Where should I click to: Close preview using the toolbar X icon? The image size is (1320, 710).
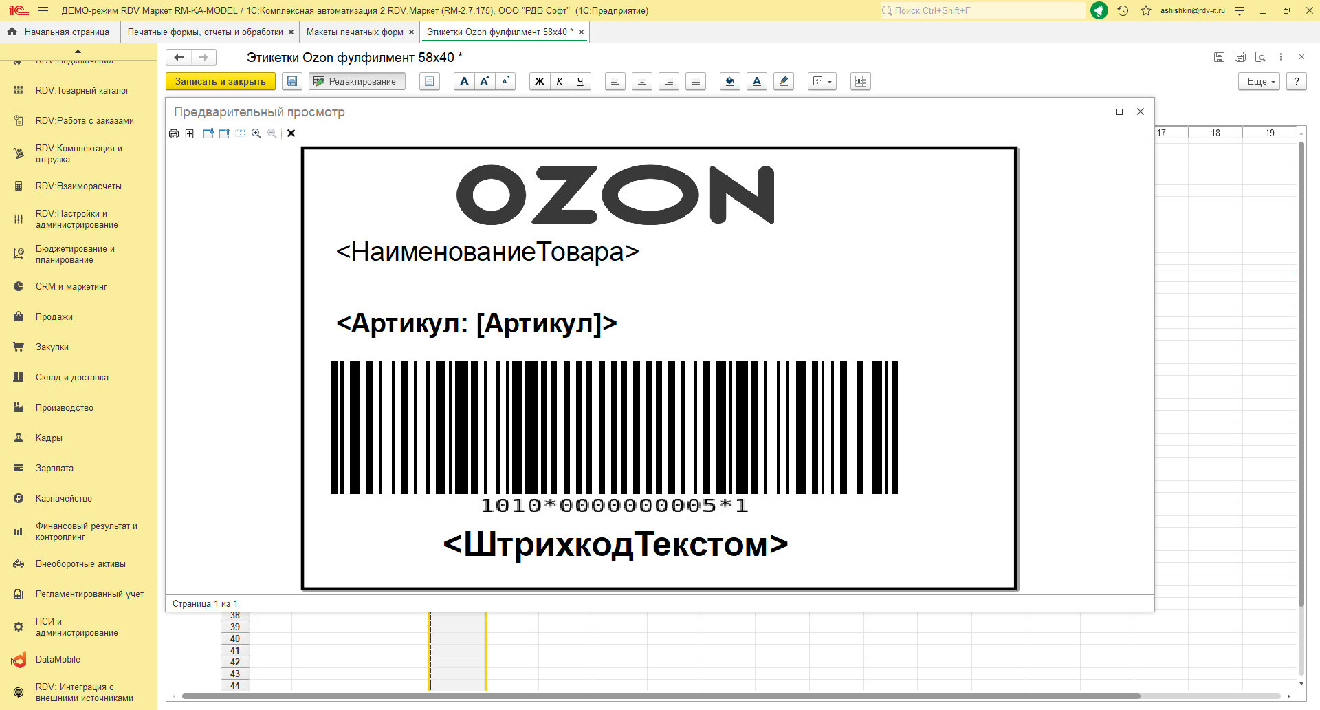(291, 133)
